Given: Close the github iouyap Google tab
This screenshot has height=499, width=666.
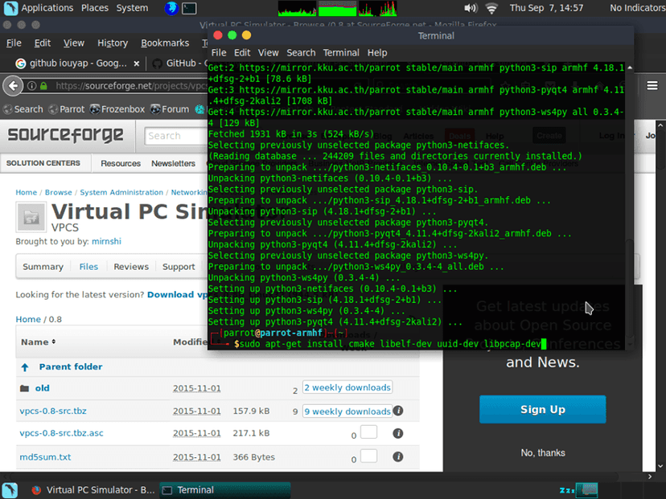Looking at the screenshot, I should pos(137,63).
